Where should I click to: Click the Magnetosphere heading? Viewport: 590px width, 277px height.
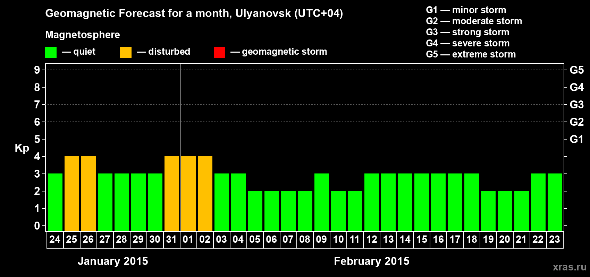tap(83, 35)
